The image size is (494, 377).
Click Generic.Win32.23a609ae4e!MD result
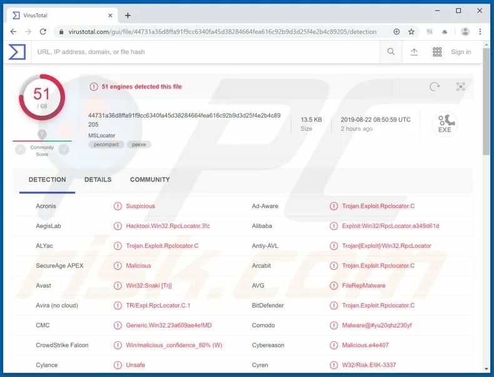169,325
